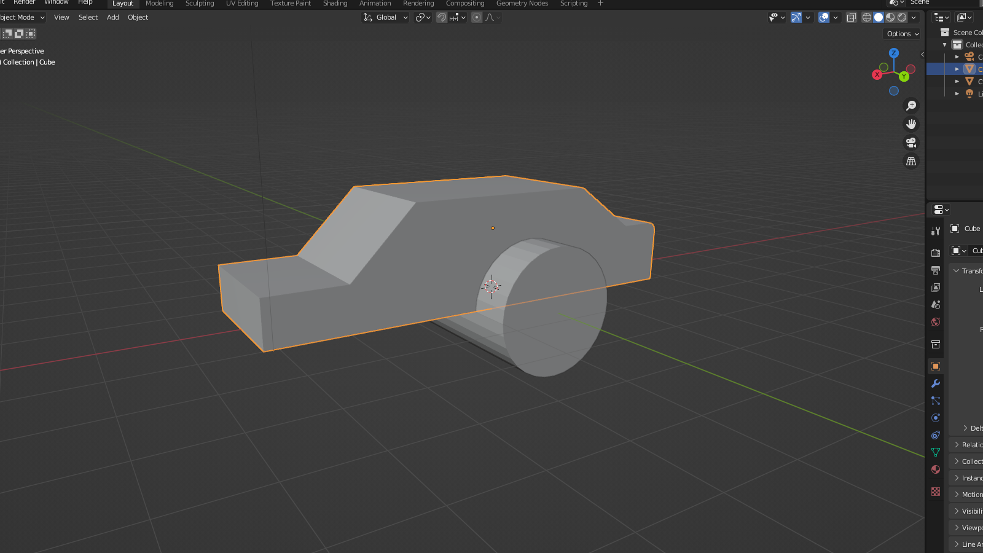983x553 pixels.
Task: Click the Z axis on navigation gizmo
Action: click(894, 53)
